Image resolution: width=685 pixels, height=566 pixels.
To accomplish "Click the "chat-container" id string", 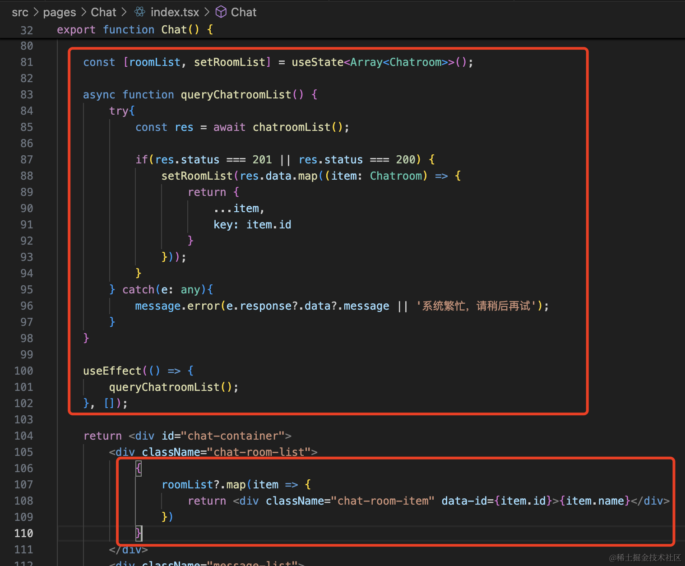I will tap(232, 436).
